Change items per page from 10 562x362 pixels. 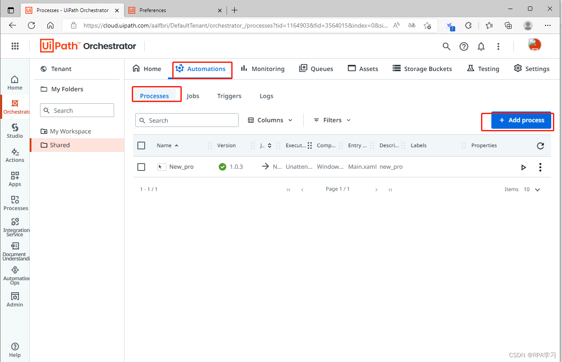531,189
